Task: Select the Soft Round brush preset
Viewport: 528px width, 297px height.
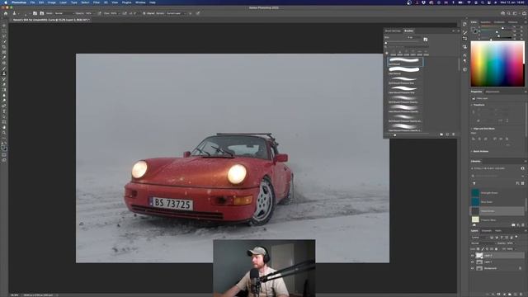Action: tap(404, 61)
